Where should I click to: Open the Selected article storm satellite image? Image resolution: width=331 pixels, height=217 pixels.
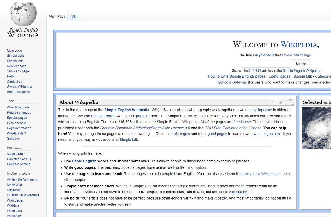tap(316, 128)
